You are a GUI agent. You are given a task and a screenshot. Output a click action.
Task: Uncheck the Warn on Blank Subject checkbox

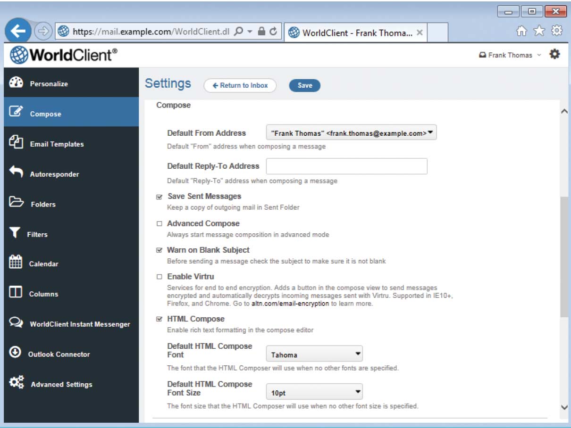point(159,251)
